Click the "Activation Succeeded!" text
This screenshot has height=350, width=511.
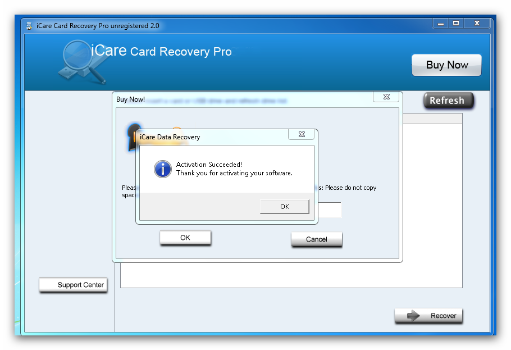(x=209, y=165)
